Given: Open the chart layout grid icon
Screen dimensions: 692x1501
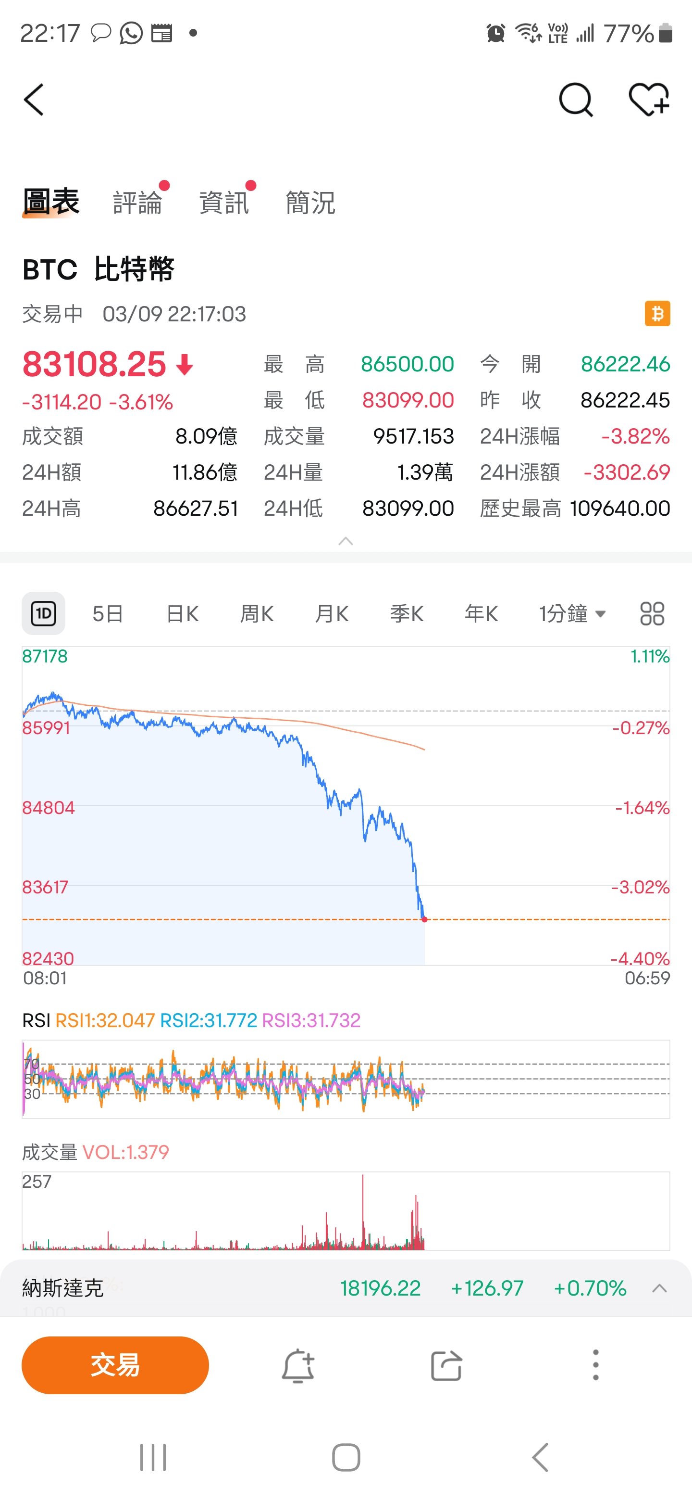Looking at the screenshot, I should pyautogui.click(x=652, y=613).
